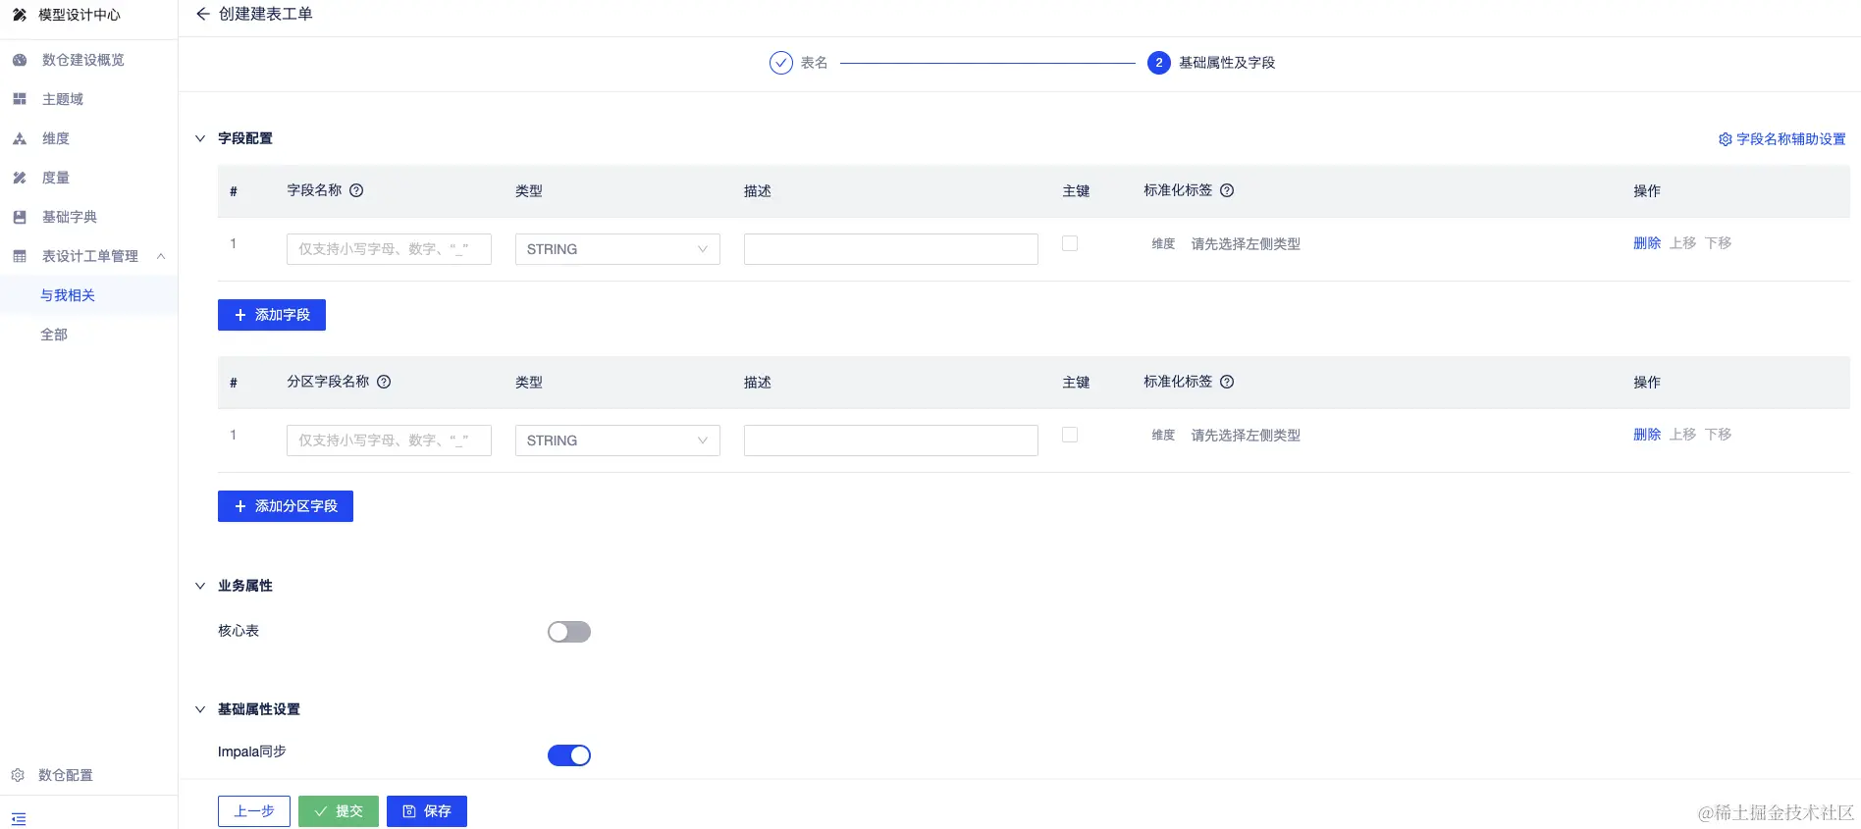Click the 基础字典 sidebar icon

[x=20, y=217]
